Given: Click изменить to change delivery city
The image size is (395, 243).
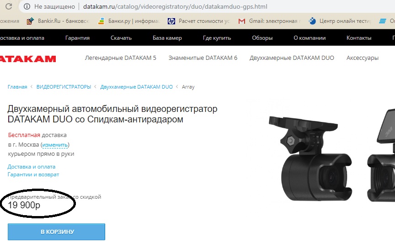Looking at the screenshot, I should (x=55, y=145).
